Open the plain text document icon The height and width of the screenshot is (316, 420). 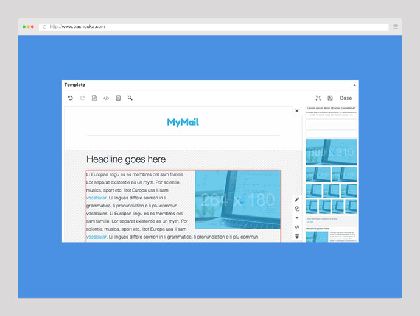[x=94, y=98]
